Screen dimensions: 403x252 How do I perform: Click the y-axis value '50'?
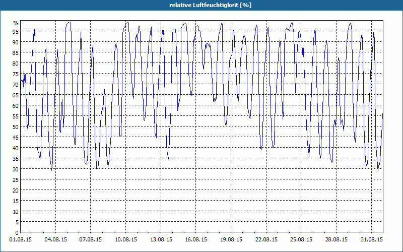point(16,127)
